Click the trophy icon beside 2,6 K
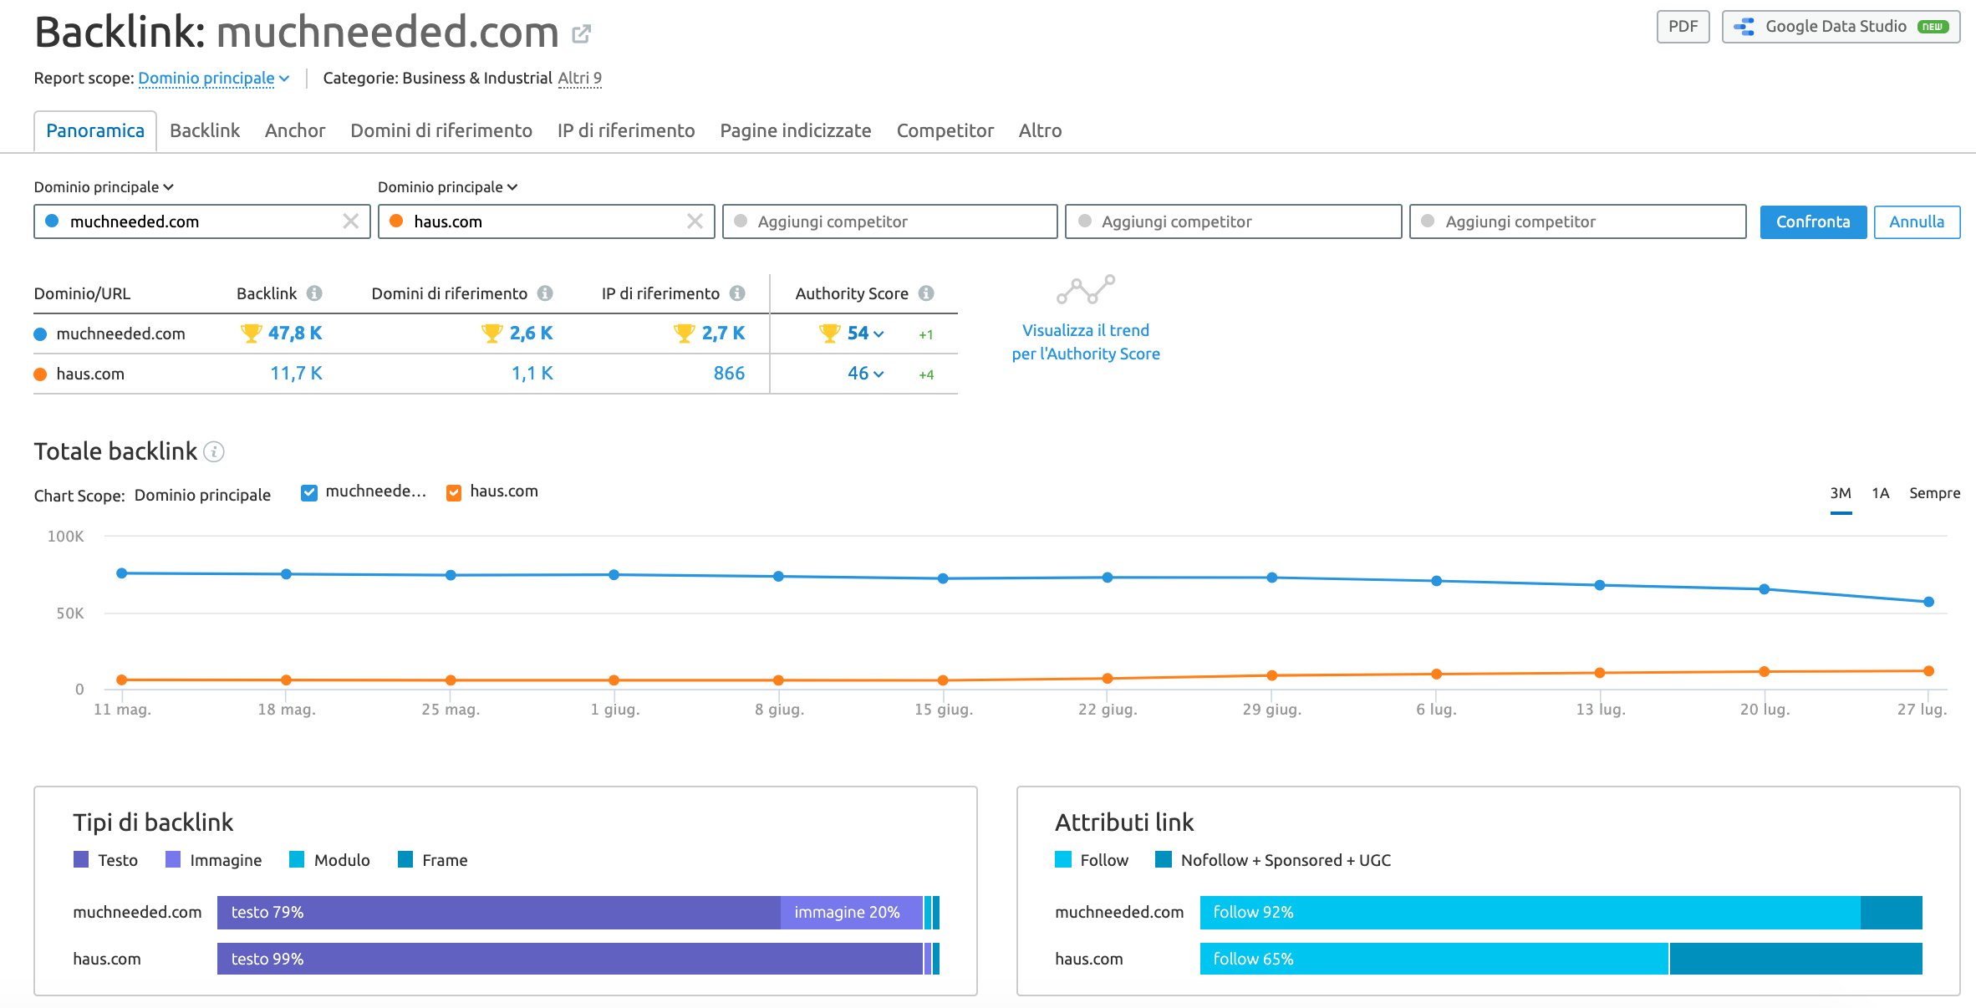Viewport: 1976px width, 1008px height. click(492, 333)
